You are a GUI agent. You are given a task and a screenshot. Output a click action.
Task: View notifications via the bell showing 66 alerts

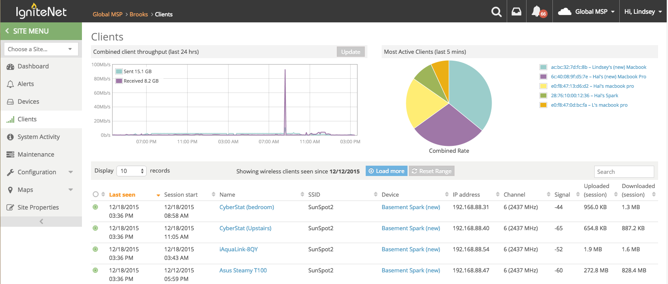pos(536,11)
